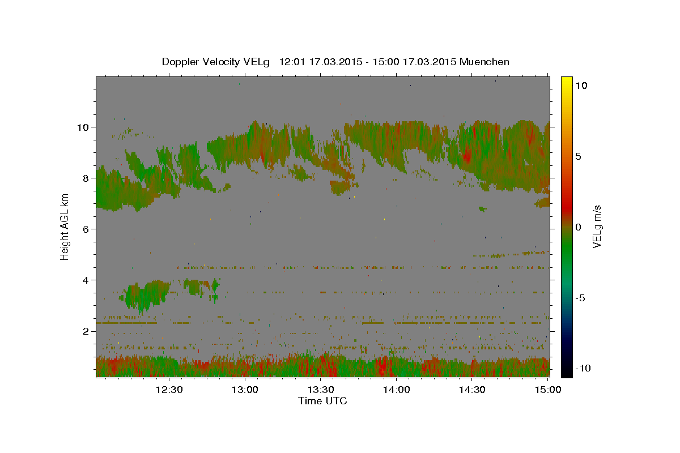Screen dimensions: 680x453
Task: Click the 13:00 time tick label
Action: pyautogui.click(x=245, y=390)
